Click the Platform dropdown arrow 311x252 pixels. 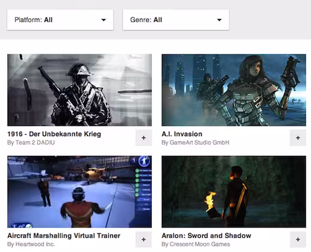(103, 20)
